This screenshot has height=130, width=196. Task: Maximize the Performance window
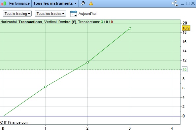[188, 3]
